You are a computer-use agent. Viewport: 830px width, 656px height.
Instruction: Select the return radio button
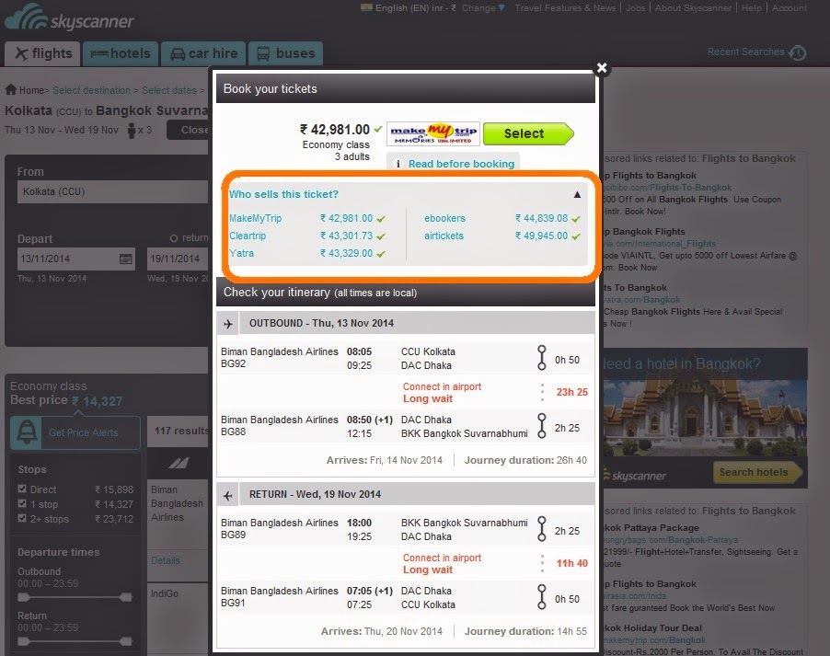point(174,238)
